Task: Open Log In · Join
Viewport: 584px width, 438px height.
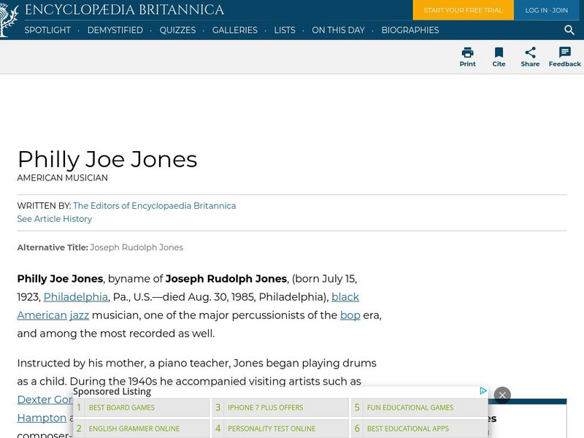Action: (546, 10)
